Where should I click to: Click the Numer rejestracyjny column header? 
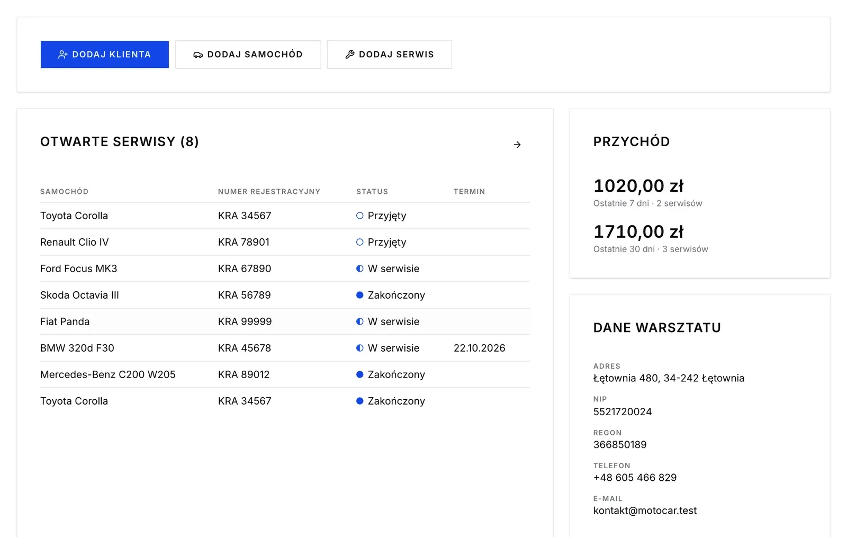coord(269,192)
